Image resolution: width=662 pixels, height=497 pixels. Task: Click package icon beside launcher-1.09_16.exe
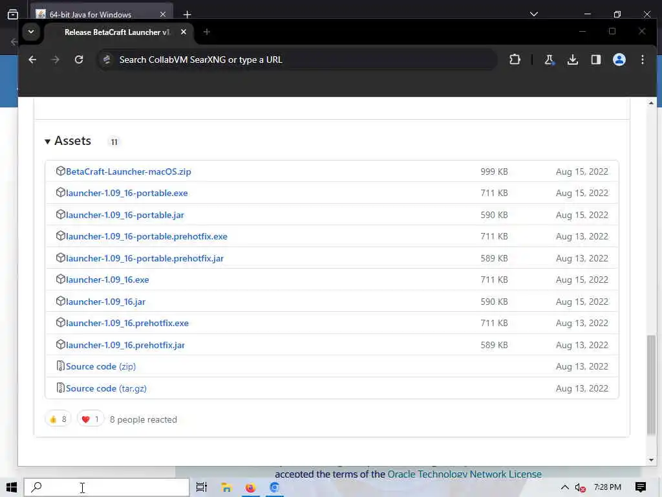60,279
